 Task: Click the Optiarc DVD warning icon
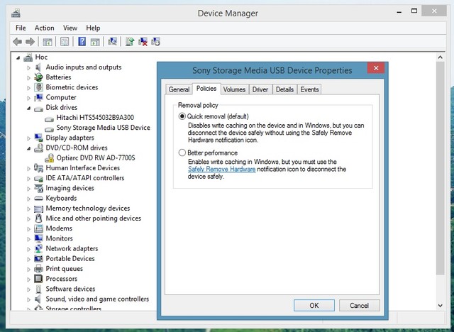(x=50, y=158)
